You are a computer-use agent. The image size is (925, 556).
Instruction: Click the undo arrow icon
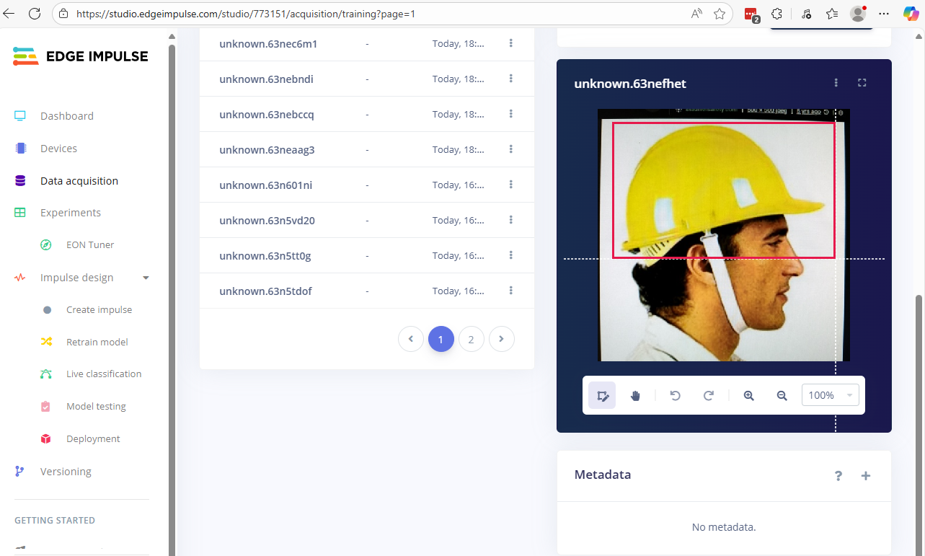click(x=675, y=395)
